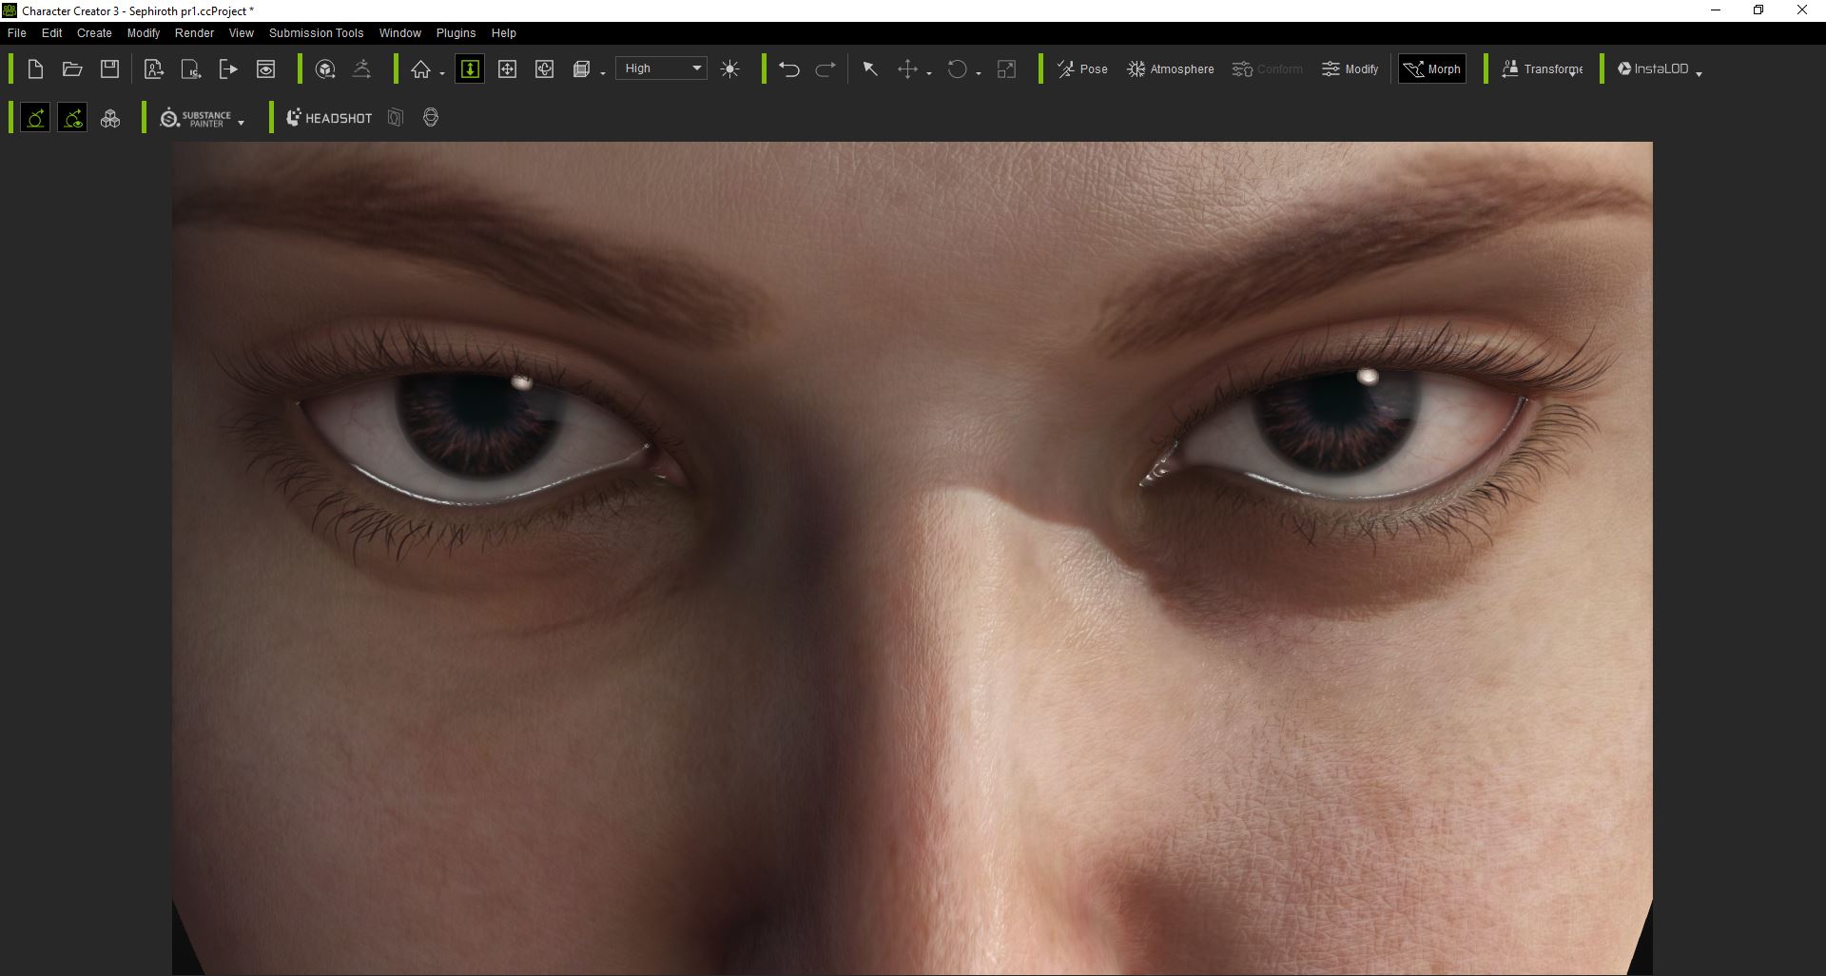Screen dimensions: 1826x976
Task: Open the Render menu
Action: tap(195, 32)
